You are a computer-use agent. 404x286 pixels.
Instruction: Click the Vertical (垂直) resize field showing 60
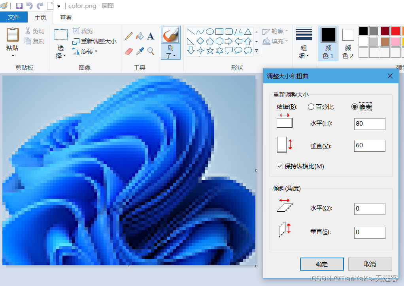(370, 146)
